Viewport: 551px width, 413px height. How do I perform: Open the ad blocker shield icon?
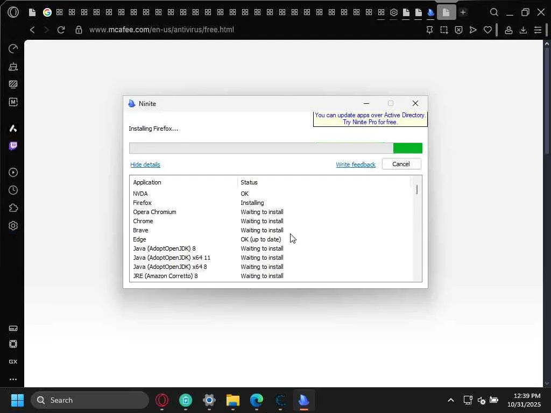pos(458,30)
